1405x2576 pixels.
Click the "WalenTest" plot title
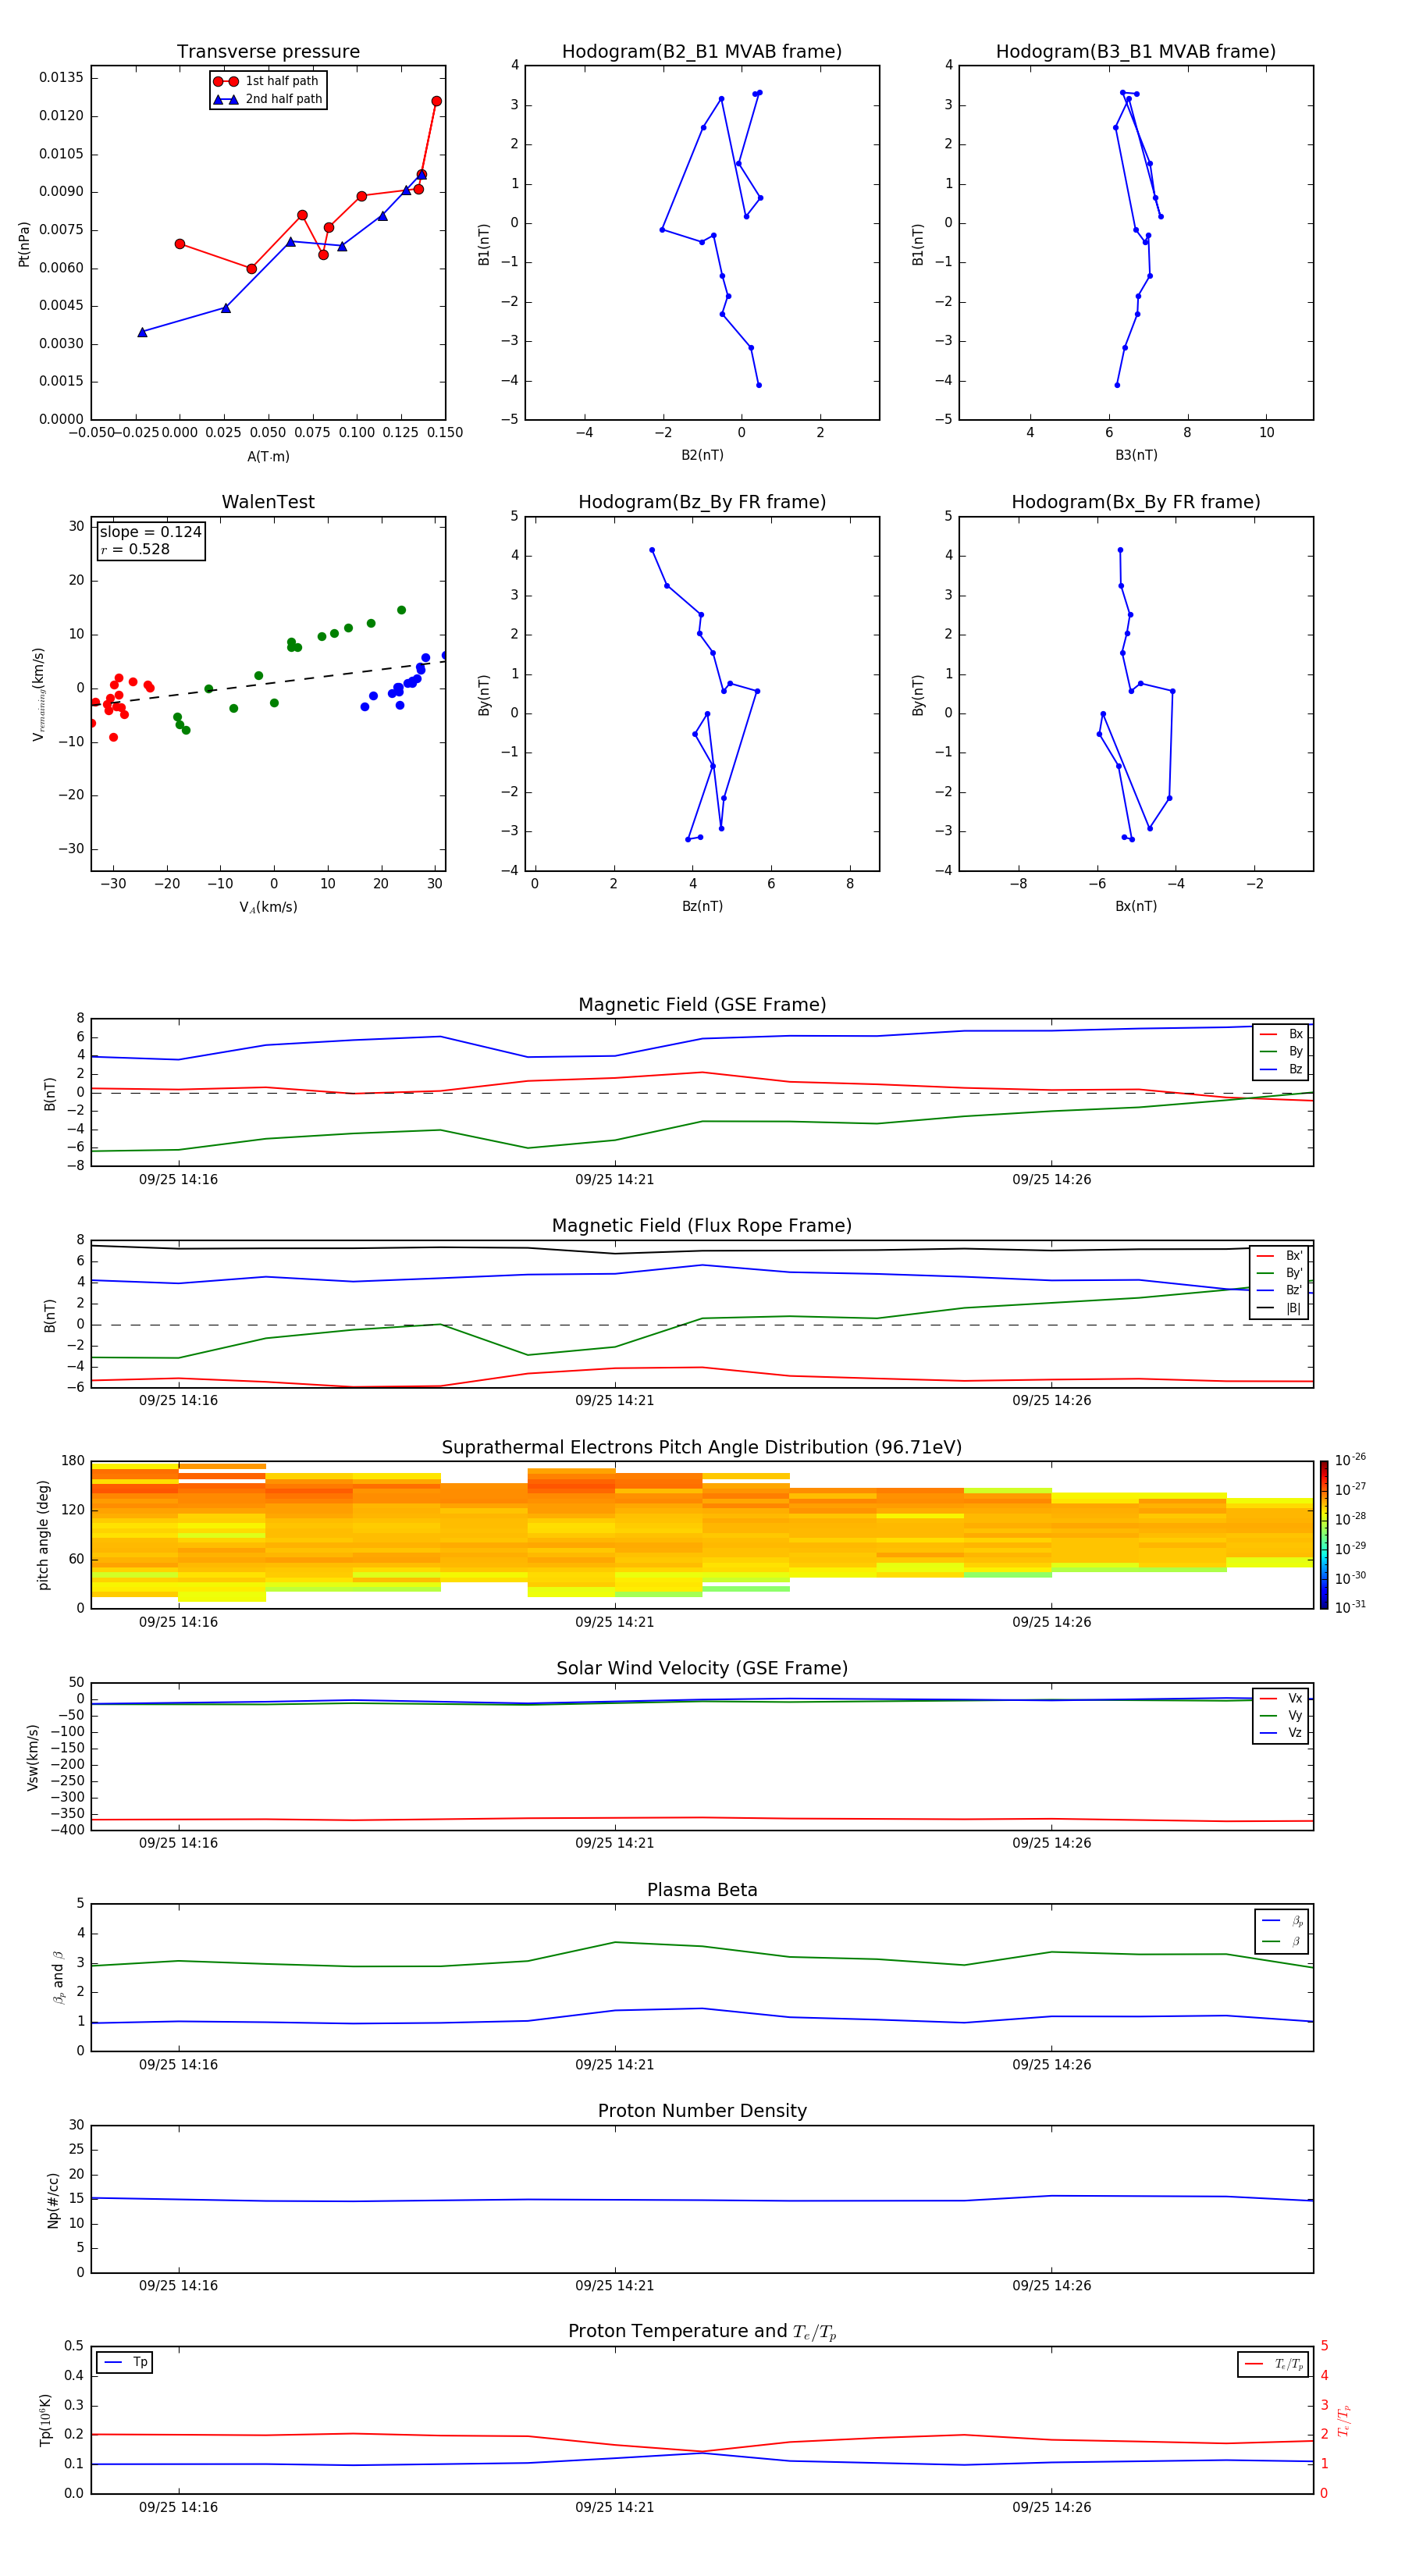pos(268,502)
